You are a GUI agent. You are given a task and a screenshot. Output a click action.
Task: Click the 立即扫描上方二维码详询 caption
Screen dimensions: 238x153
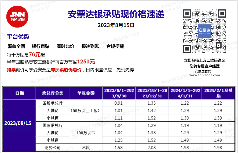pyautogui.click(x=204, y=60)
